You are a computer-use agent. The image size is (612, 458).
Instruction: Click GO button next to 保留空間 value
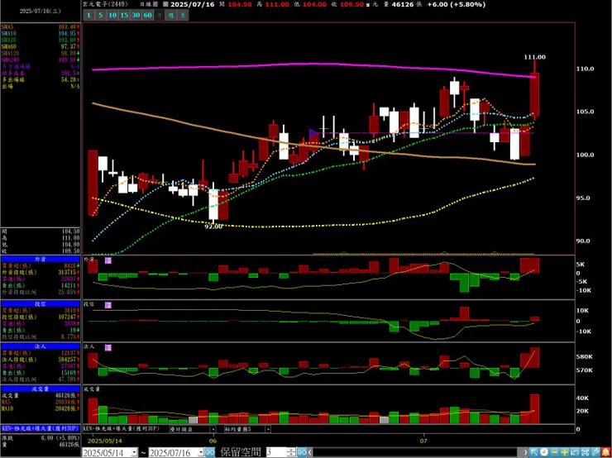tap(302, 452)
